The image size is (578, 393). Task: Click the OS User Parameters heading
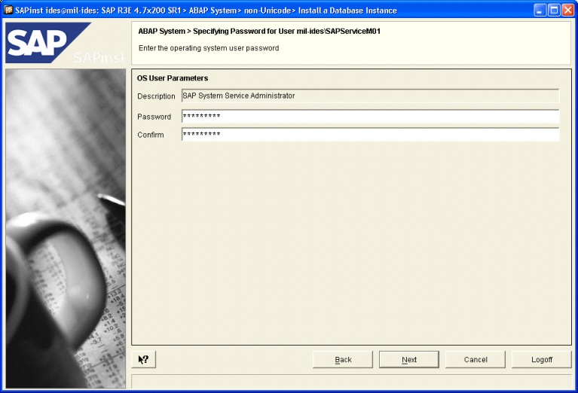pos(172,78)
